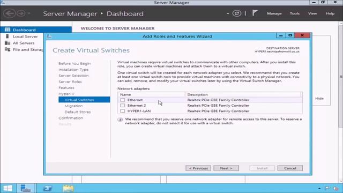Check the HYPER1-LAN adapter checkbox

123,111
